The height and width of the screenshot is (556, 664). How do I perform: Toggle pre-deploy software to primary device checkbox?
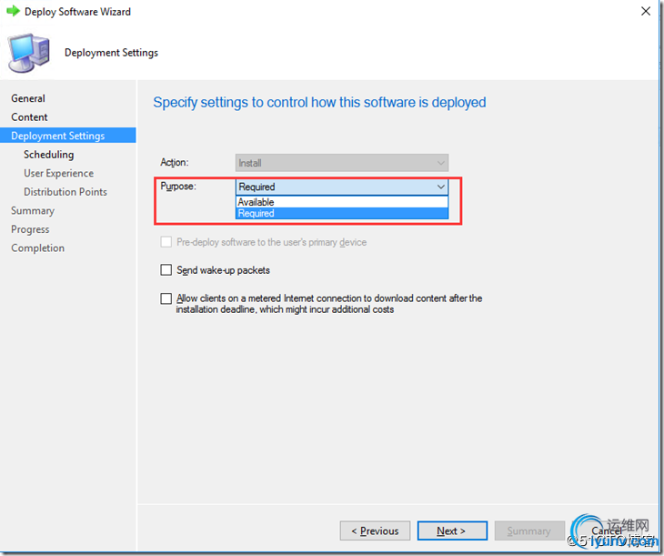[x=166, y=242]
